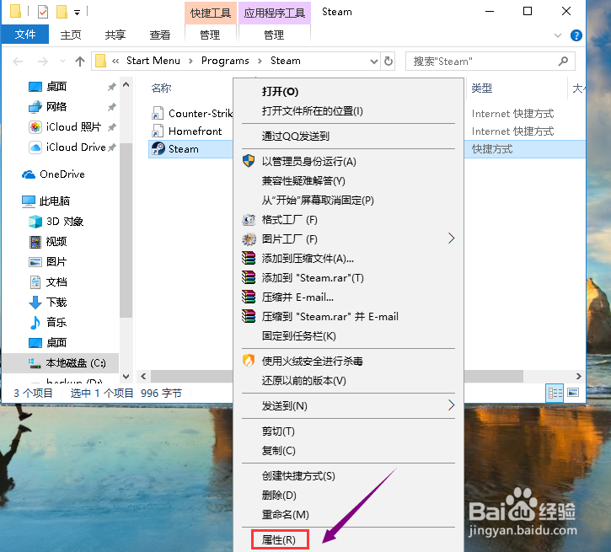This screenshot has width=611, height=552.
Task: Click the 火绒安全 shield icon
Action: (x=249, y=361)
